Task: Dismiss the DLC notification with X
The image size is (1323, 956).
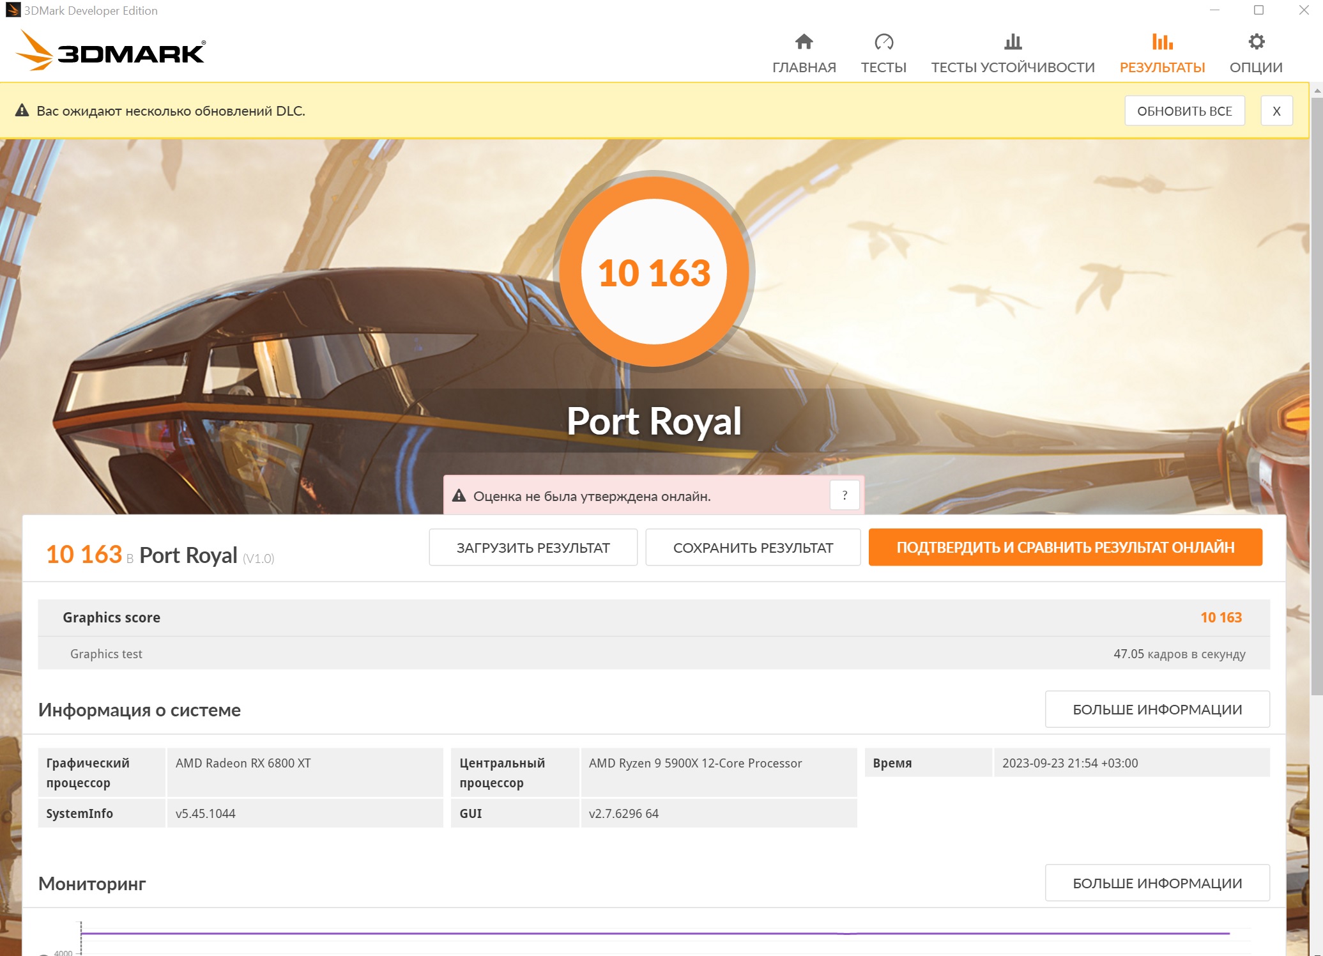Action: click(1276, 111)
